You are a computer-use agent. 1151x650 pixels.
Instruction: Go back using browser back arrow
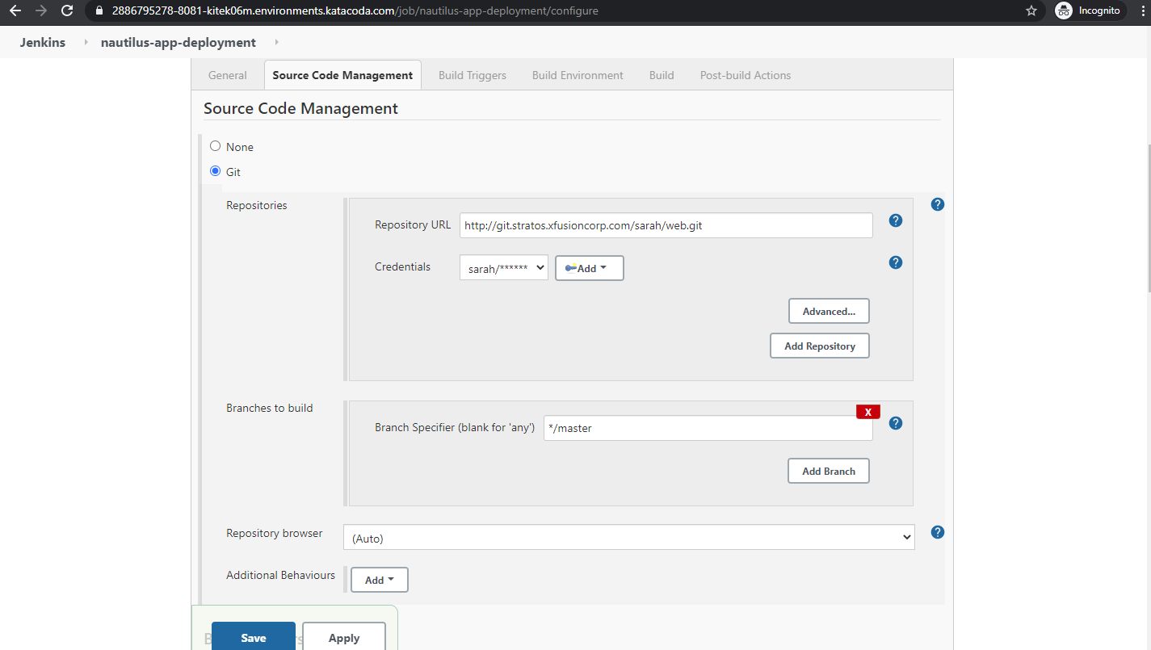(x=15, y=11)
